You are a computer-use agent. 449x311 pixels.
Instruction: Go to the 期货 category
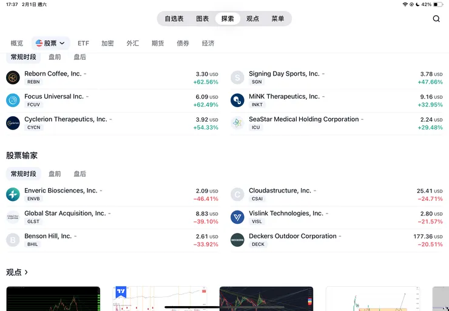158,43
